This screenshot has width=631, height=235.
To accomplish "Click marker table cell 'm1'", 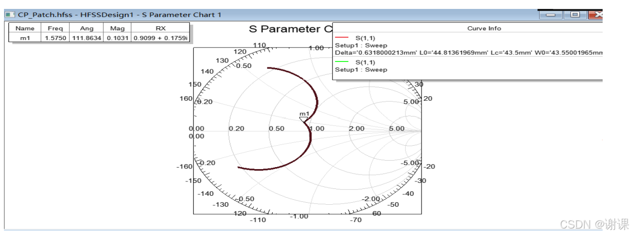I will click(25, 38).
